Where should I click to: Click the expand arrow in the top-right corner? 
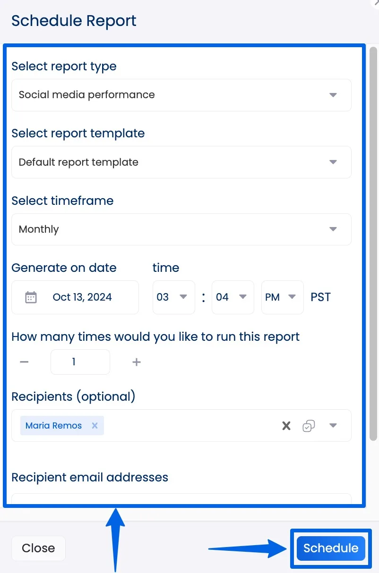pyautogui.click(x=375, y=4)
